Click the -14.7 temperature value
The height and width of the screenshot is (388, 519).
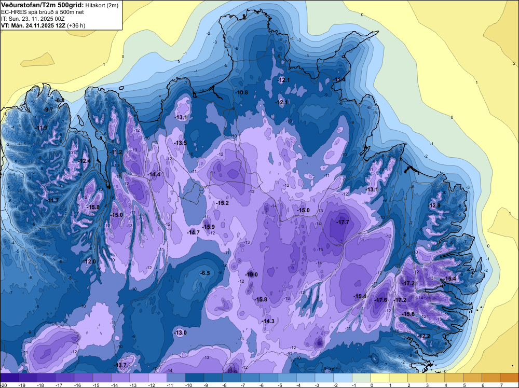[193, 232]
